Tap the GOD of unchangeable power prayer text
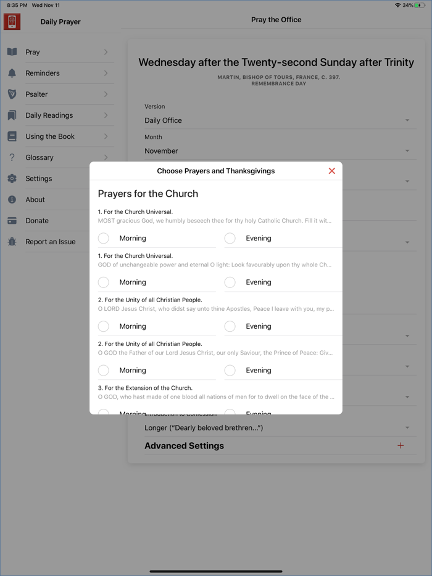Image resolution: width=432 pixels, height=576 pixels. pyautogui.click(x=215, y=265)
